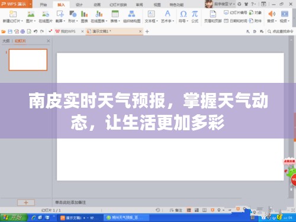
Task: Click the search command box 点此查找命令
Action: (281, 31)
